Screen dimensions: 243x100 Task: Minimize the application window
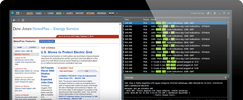219,13
